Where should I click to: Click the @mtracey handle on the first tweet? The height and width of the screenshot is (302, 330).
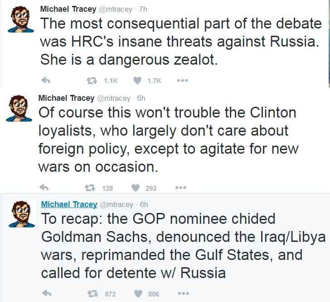pyautogui.click(x=119, y=9)
